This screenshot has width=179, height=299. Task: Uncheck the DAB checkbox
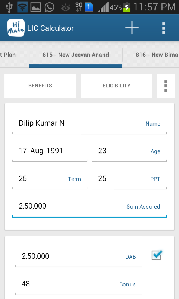pos(157,255)
